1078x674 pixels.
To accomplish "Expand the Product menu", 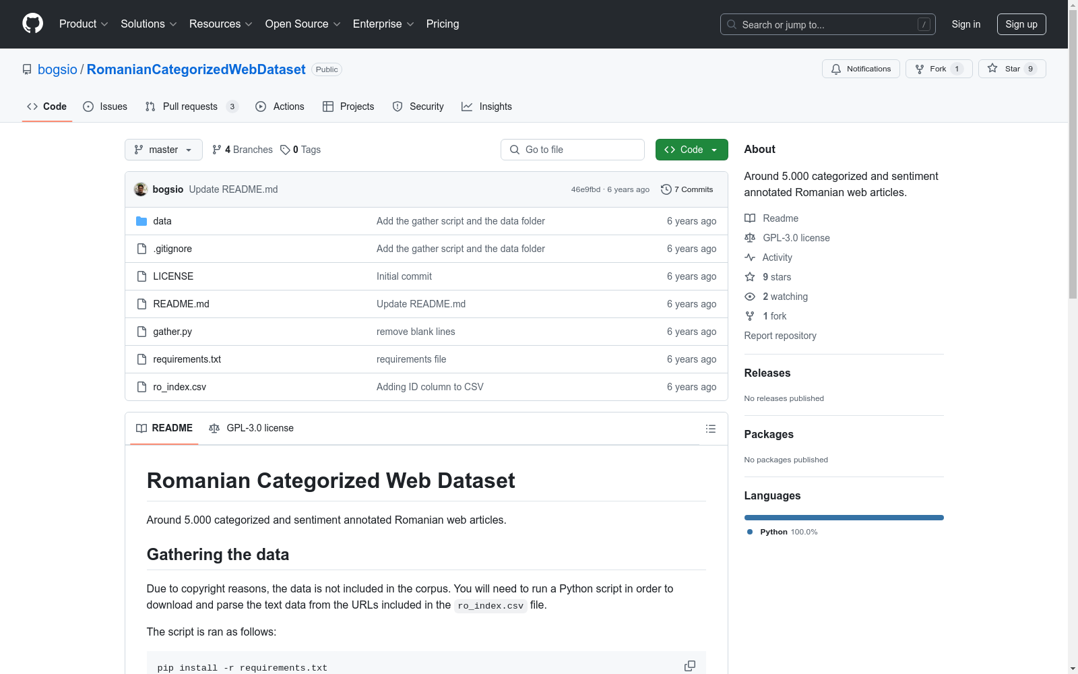I will click(84, 24).
